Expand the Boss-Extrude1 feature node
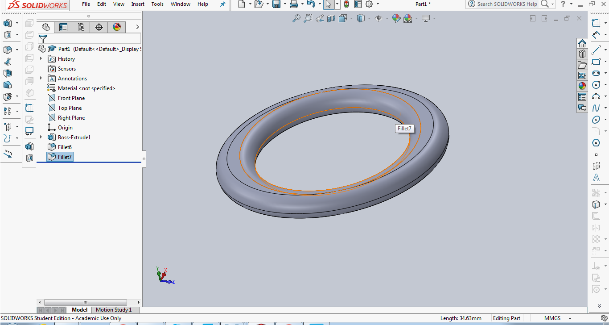 pos(41,137)
